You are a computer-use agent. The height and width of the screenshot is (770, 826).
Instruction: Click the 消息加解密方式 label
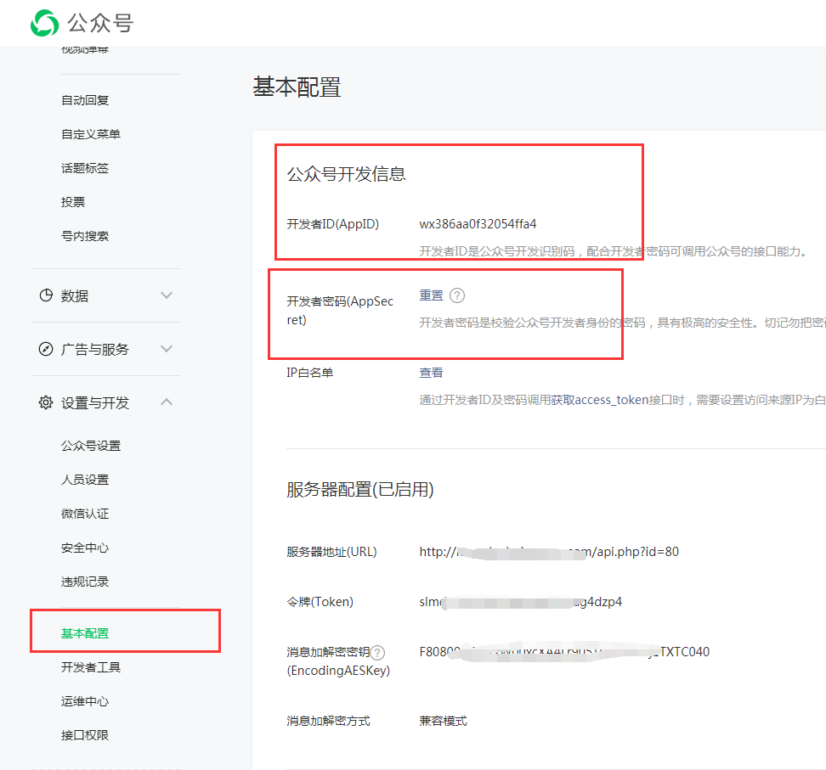(328, 721)
